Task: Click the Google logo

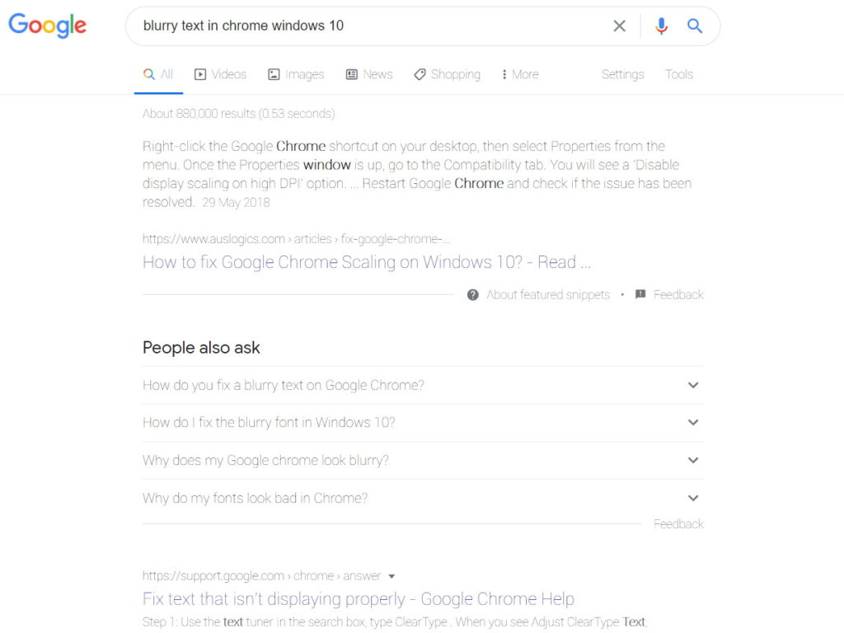Action: pyautogui.click(x=47, y=26)
